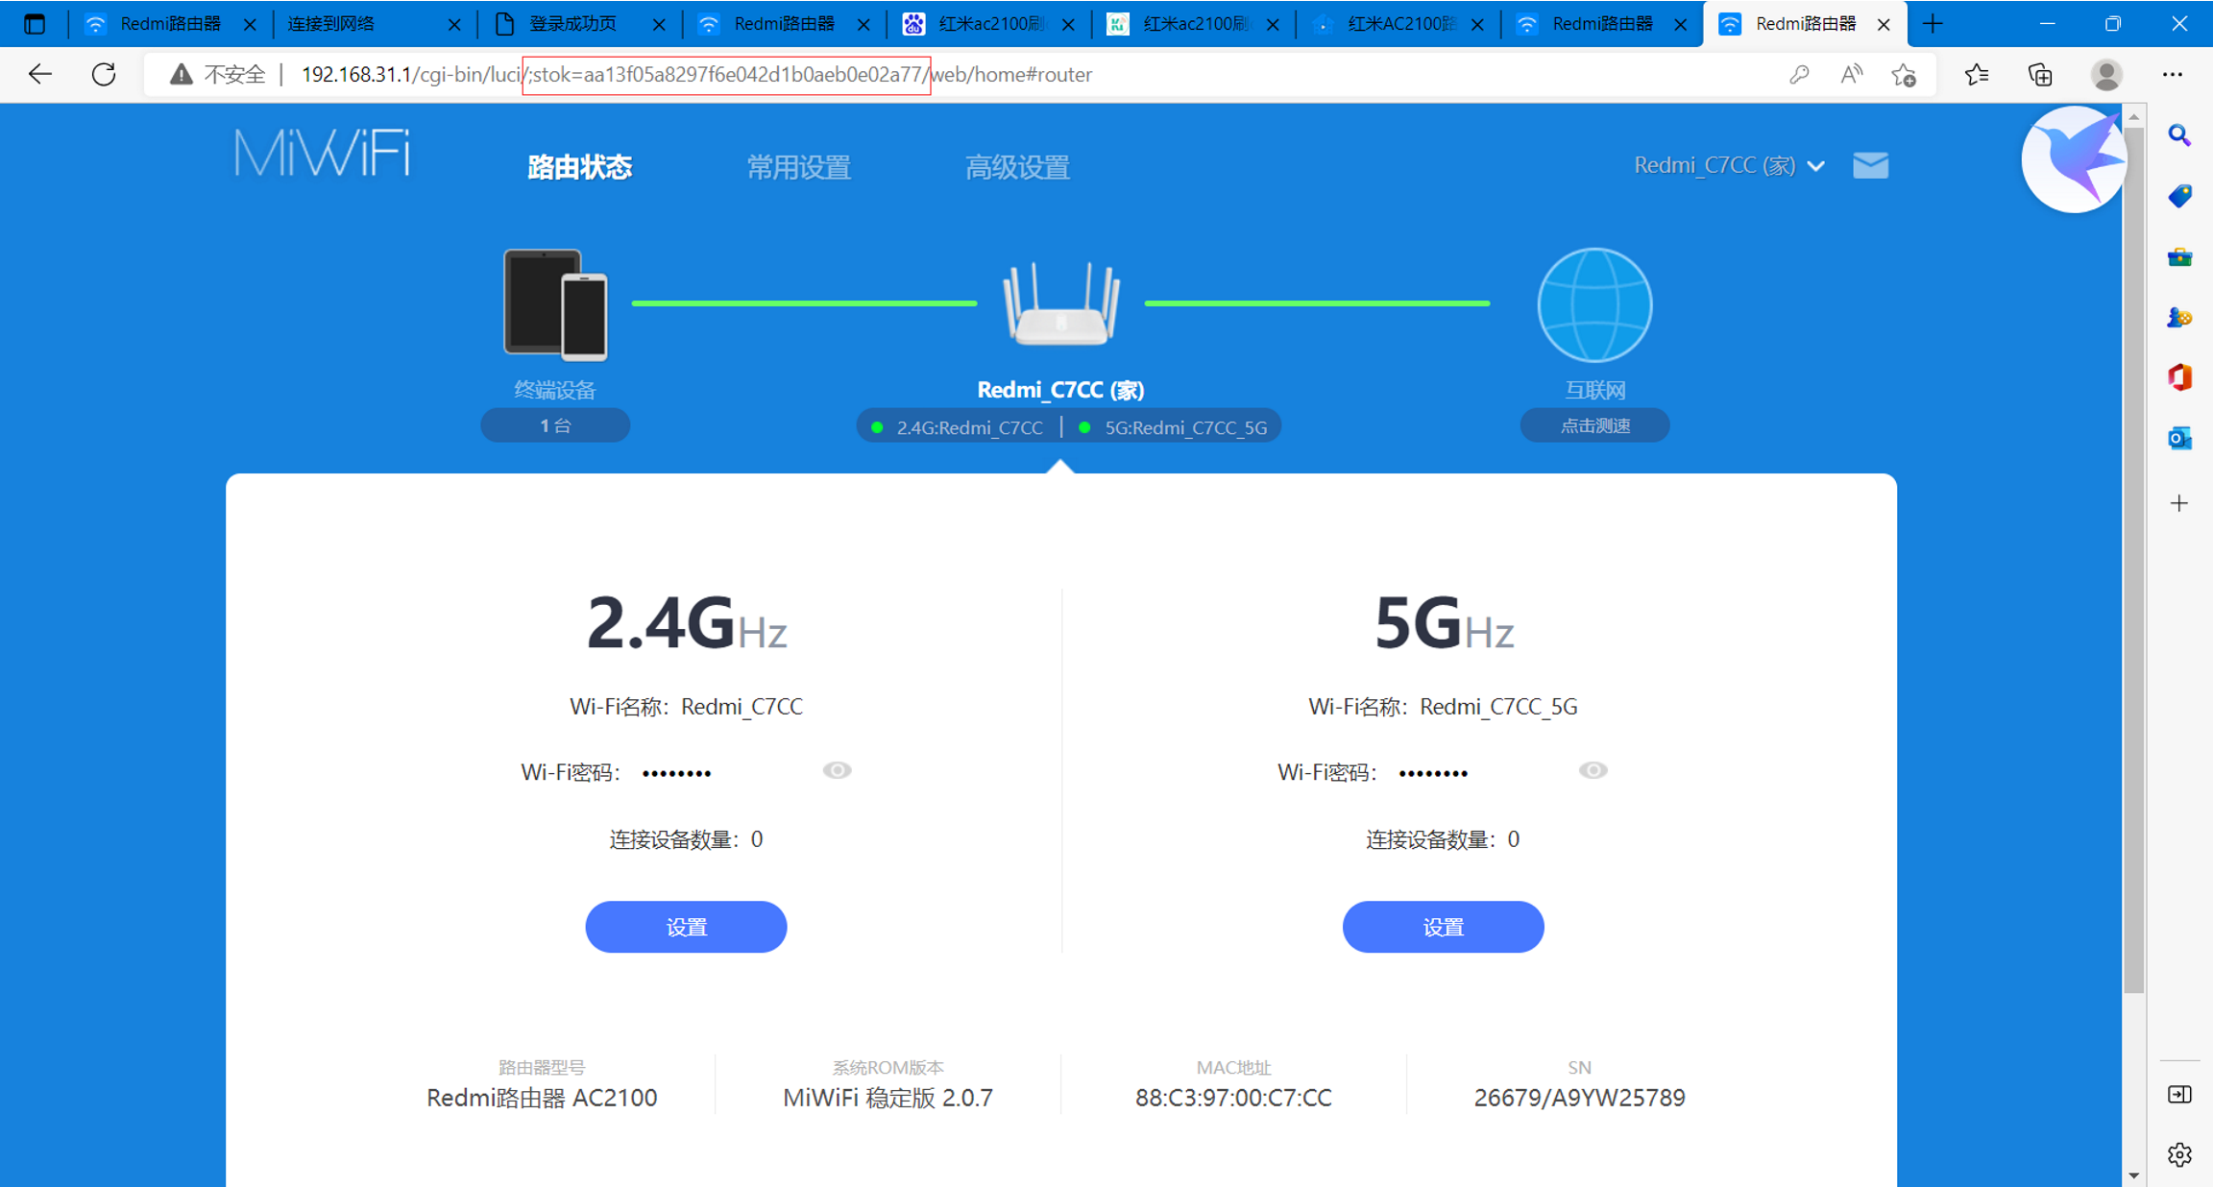
Task: Switch to the 常用设置 tab
Action: pos(798,167)
